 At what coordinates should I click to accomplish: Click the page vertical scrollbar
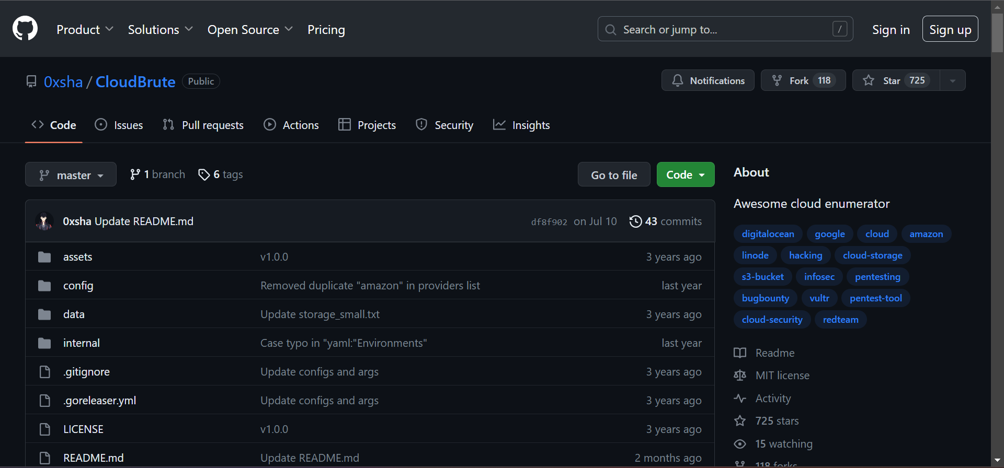tap(997, 235)
